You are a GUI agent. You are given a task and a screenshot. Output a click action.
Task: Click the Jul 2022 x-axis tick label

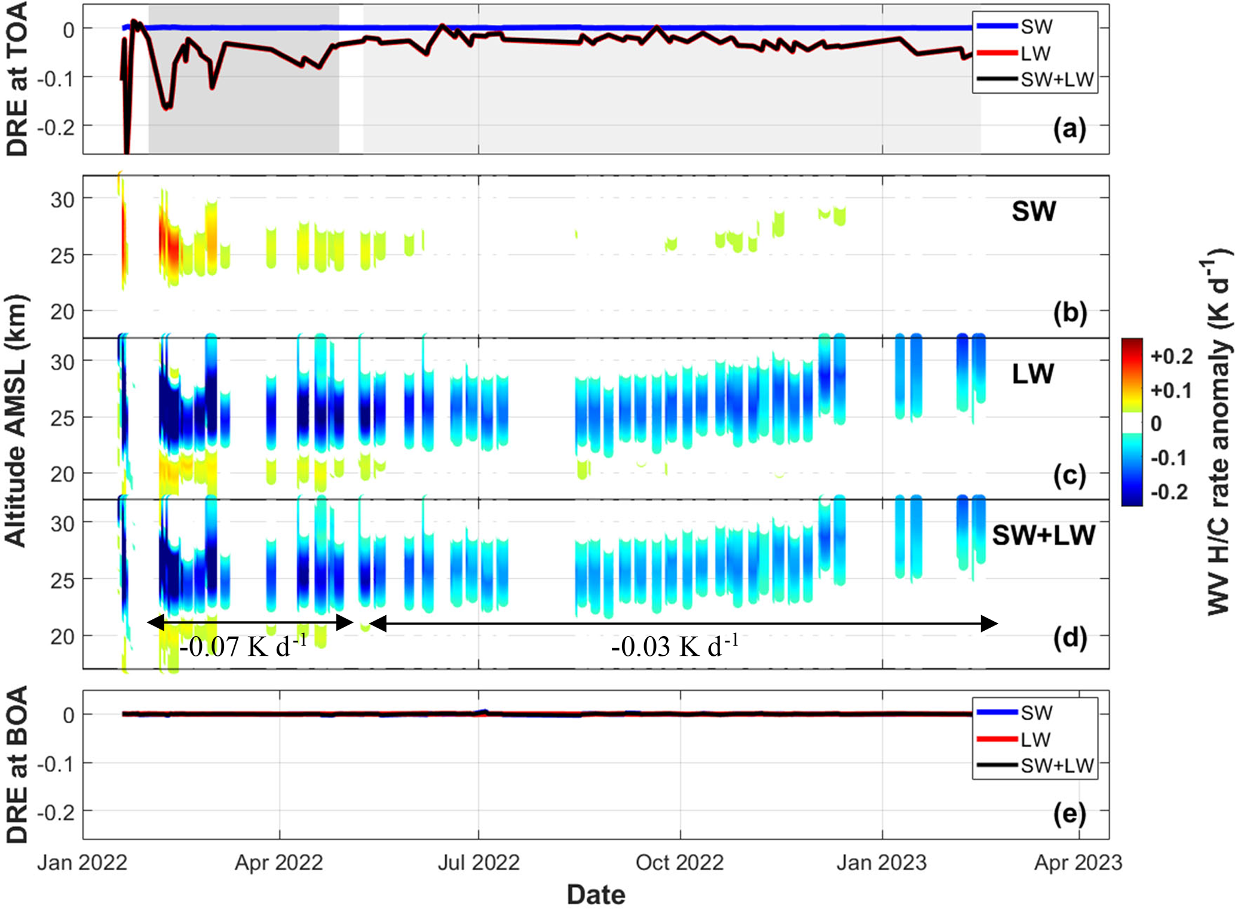point(479,862)
